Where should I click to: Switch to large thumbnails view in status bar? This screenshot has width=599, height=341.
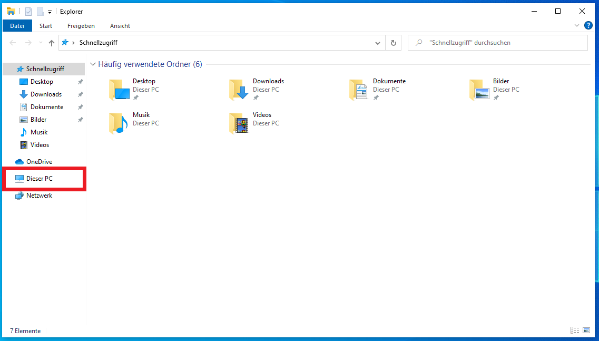pyautogui.click(x=586, y=330)
